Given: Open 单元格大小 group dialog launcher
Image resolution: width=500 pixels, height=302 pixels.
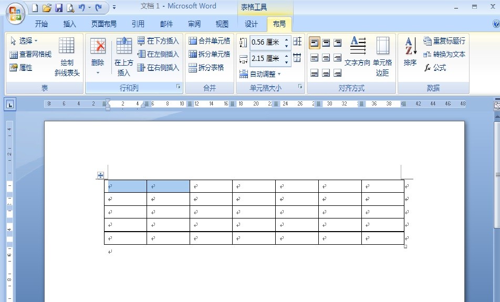Looking at the screenshot, I should pos(300,87).
